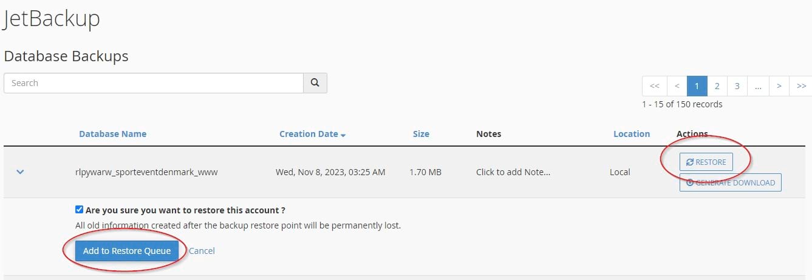Type in the Search field

click(154, 83)
